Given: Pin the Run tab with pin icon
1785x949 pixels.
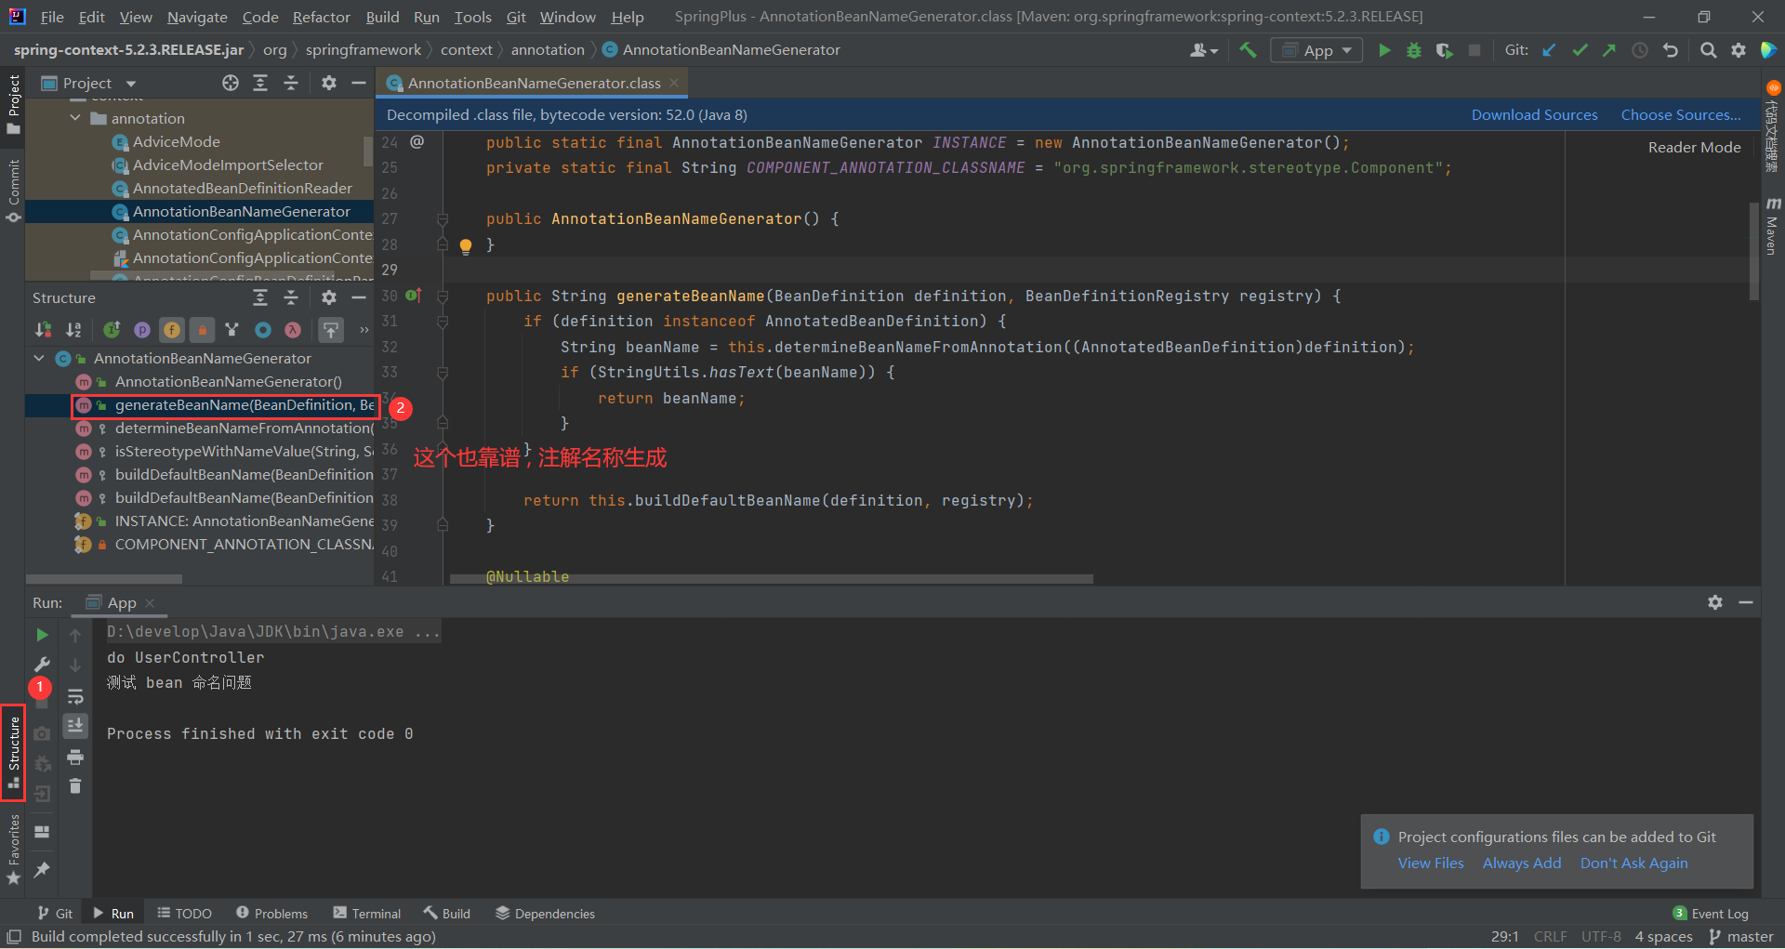Looking at the screenshot, I should [42, 869].
